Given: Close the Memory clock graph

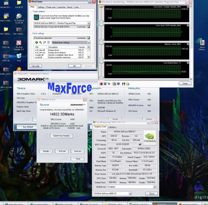Looking at the screenshot, I should tap(188, 44).
